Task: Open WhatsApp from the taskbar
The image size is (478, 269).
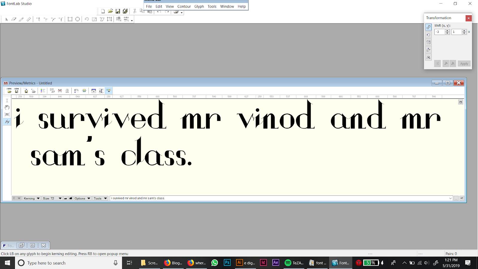Action: coord(215,263)
